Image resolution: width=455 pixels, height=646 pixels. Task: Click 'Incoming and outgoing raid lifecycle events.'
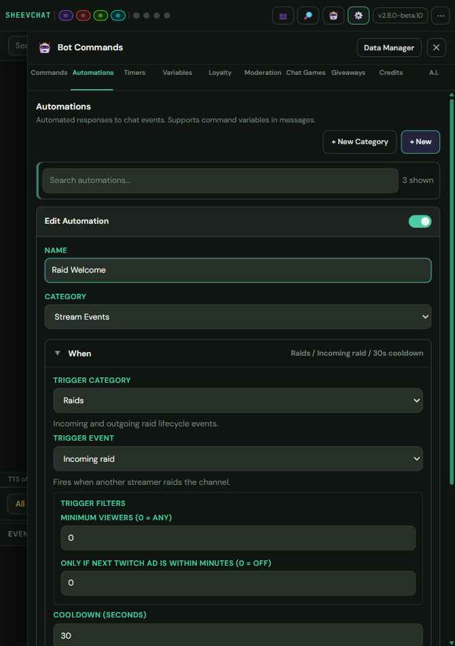(136, 424)
